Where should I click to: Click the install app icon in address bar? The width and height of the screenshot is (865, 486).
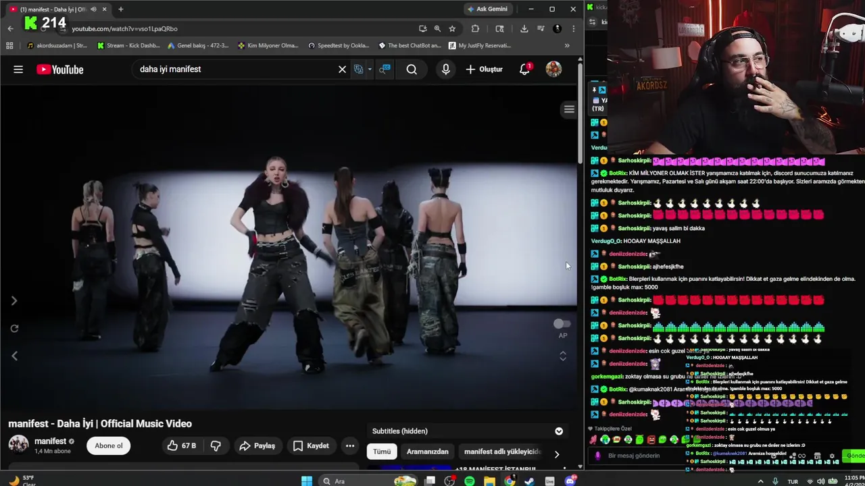click(x=422, y=28)
